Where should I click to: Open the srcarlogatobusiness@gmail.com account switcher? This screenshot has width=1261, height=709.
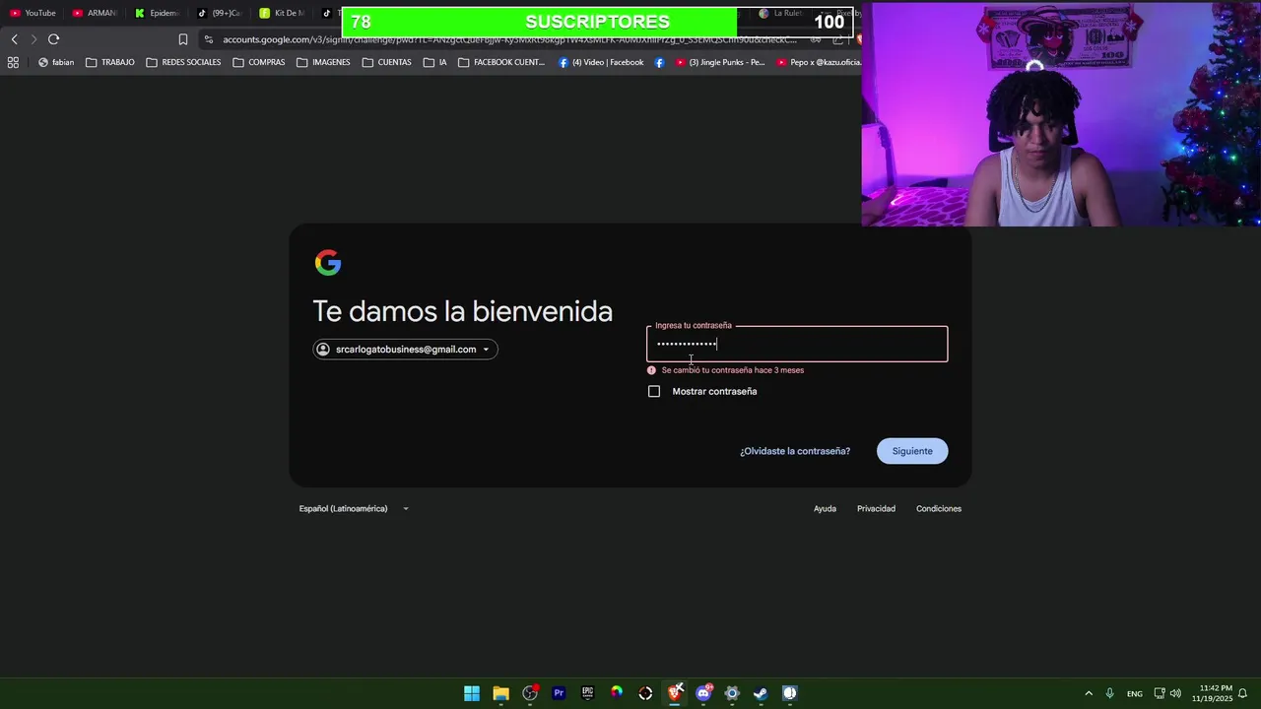pos(405,350)
